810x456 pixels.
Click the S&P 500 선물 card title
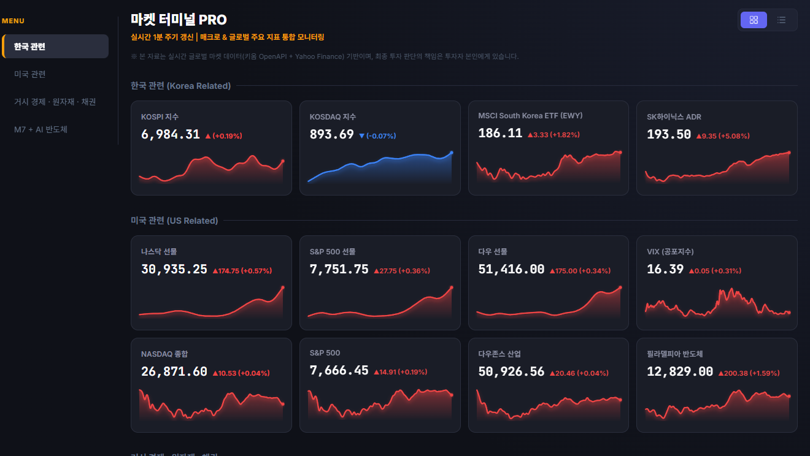(x=333, y=252)
